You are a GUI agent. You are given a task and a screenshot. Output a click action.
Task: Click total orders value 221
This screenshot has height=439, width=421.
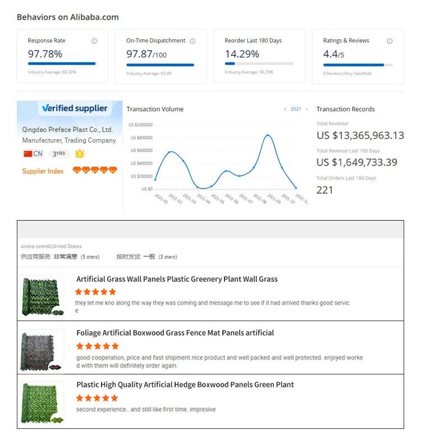[324, 190]
